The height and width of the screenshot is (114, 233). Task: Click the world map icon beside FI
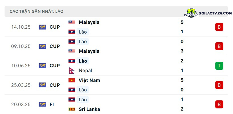point(43,104)
